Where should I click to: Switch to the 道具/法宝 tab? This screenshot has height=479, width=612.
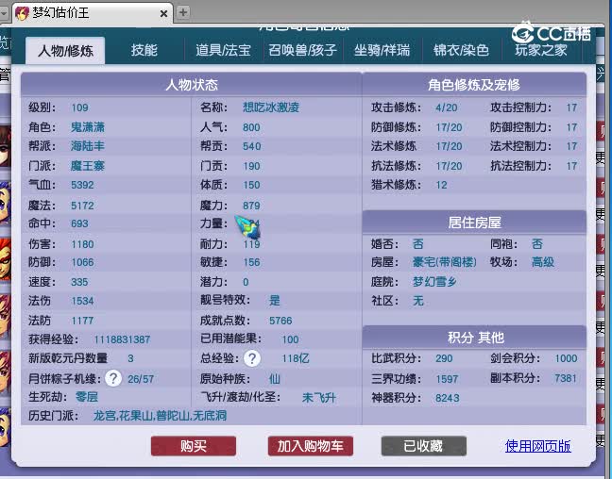[x=223, y=50]
